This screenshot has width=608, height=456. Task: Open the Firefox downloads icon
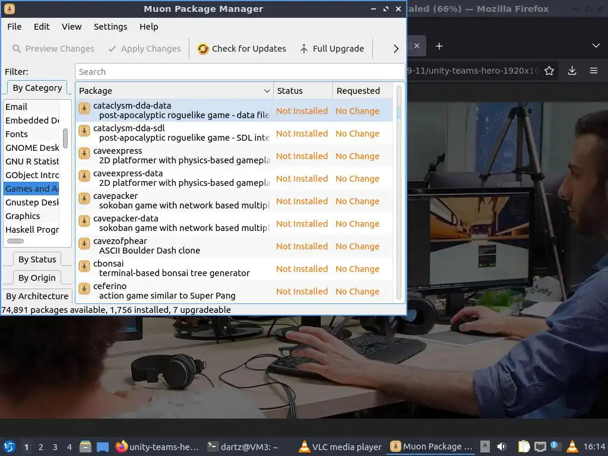click(572, 71)
